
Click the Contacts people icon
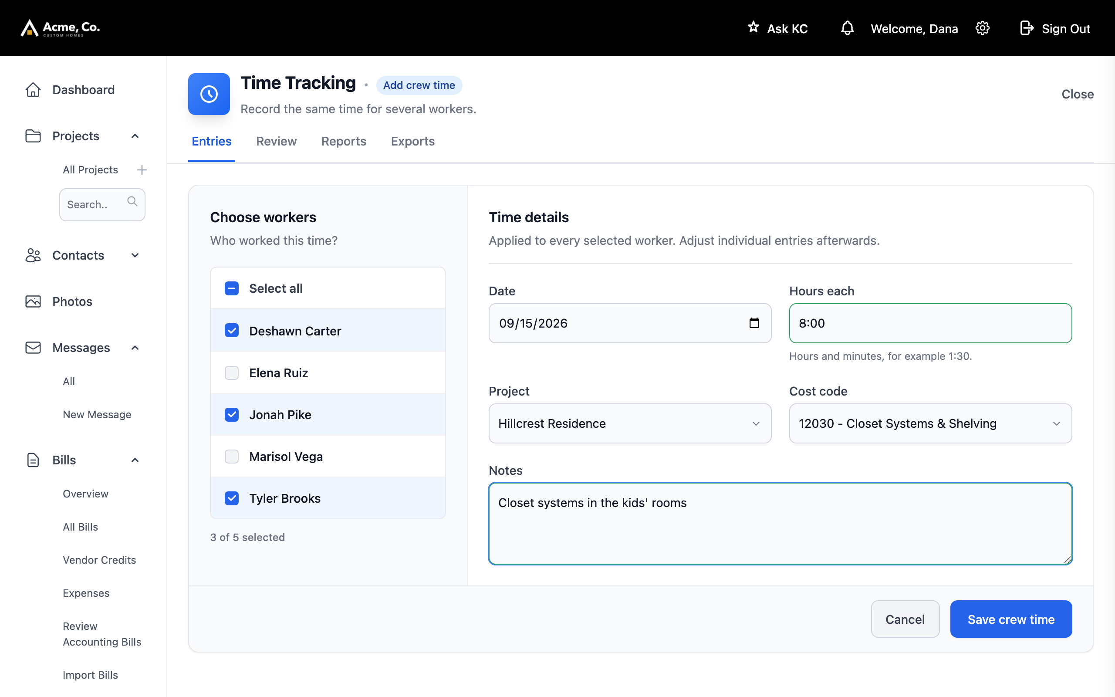33,255
